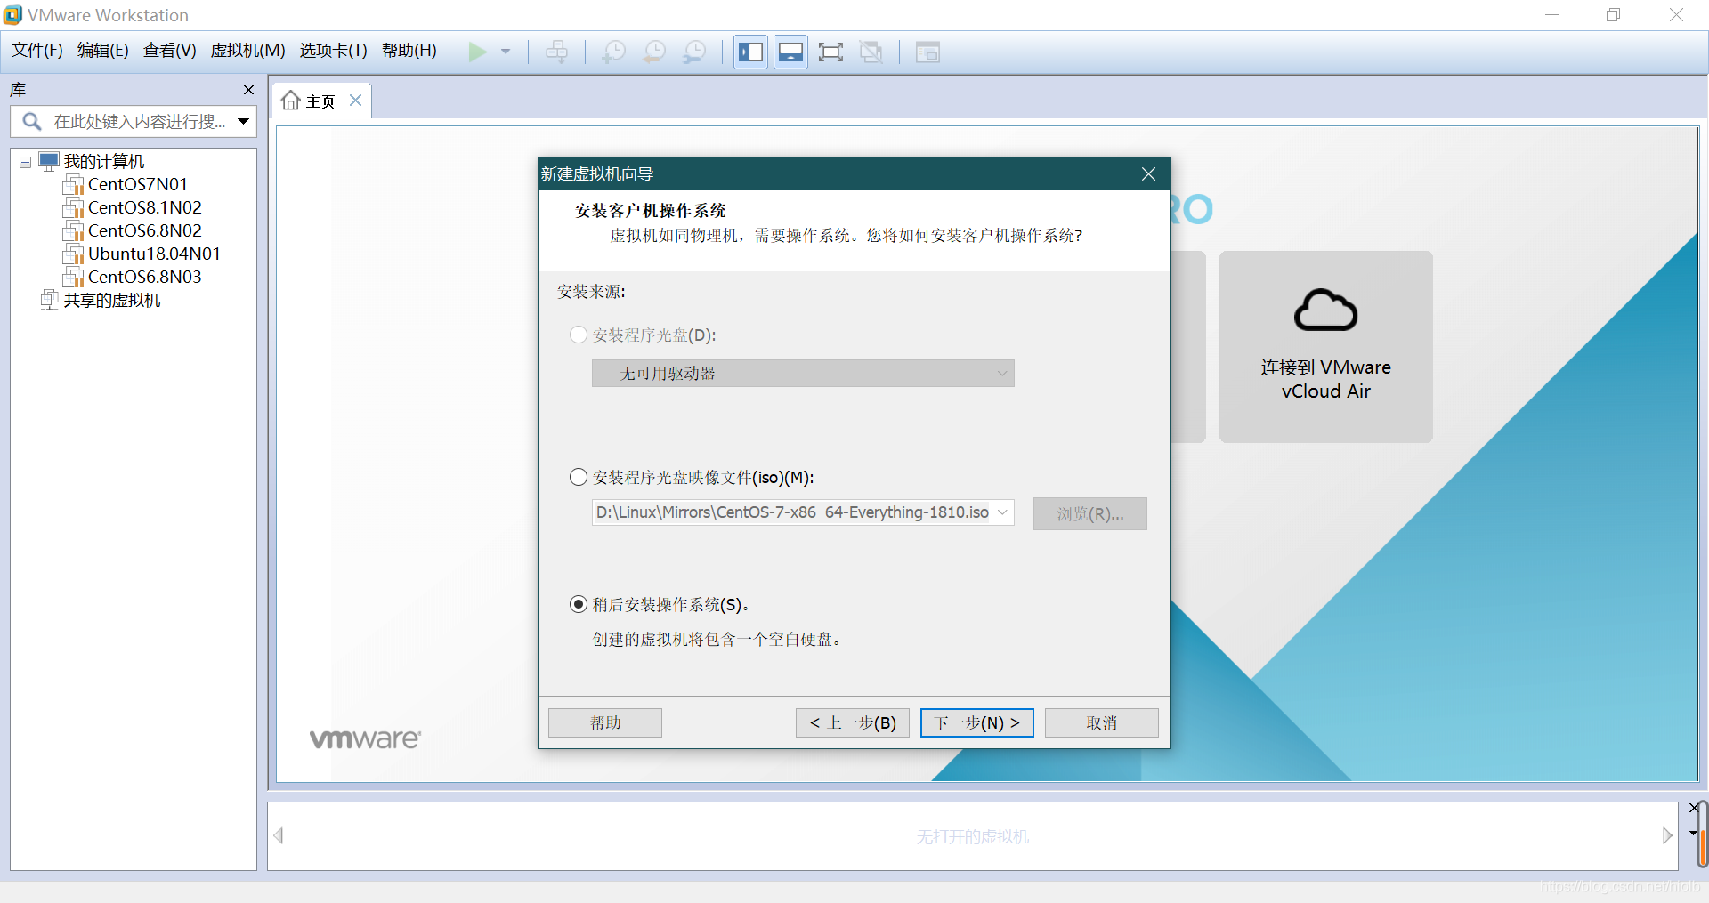Select CentOS6.8N02 in the library

pos(144,230)
